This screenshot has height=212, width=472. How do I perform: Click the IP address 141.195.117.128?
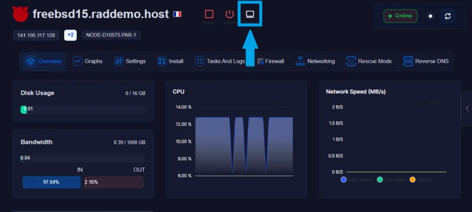pos(36,35)
